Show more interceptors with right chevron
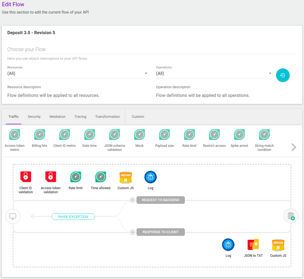Viewport: 304px width, 279px height. (x=294, y=147)
